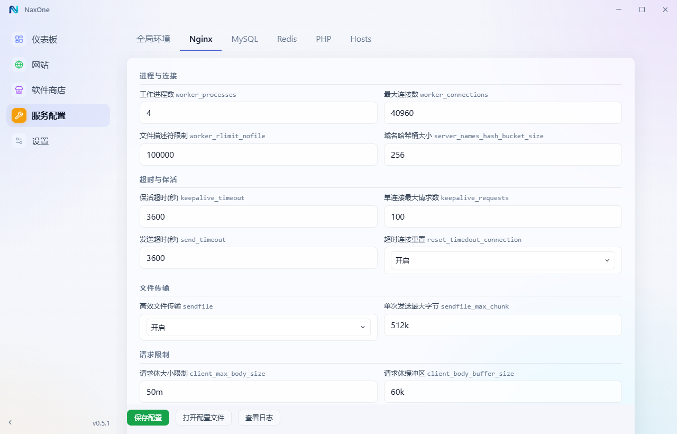The image size is (677, 434).
Task: Open the 设置 sliders sidebar icon
Action: pos(19,141)
